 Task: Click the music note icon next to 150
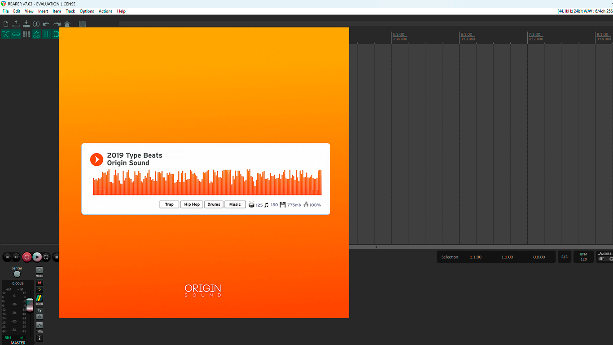266,205
